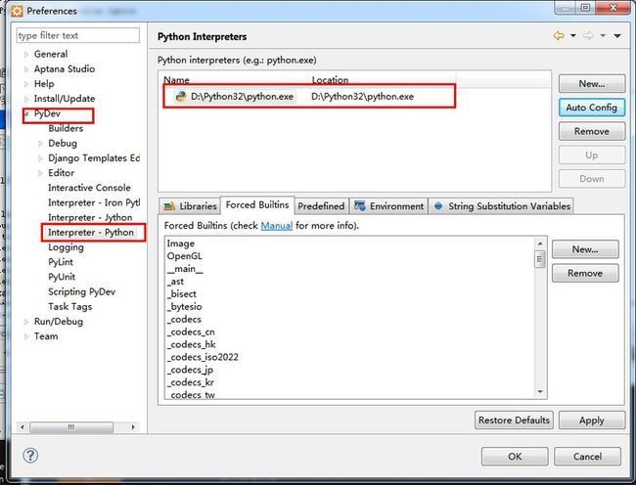Viewport: 636px width, 485px height.
Task: Select Interpreter - Jython tree item
Action: click(x=90, y=218)
